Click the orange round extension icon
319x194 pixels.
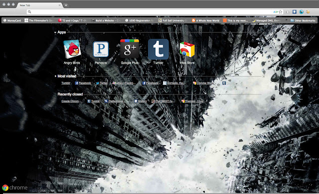click(308, 12)
